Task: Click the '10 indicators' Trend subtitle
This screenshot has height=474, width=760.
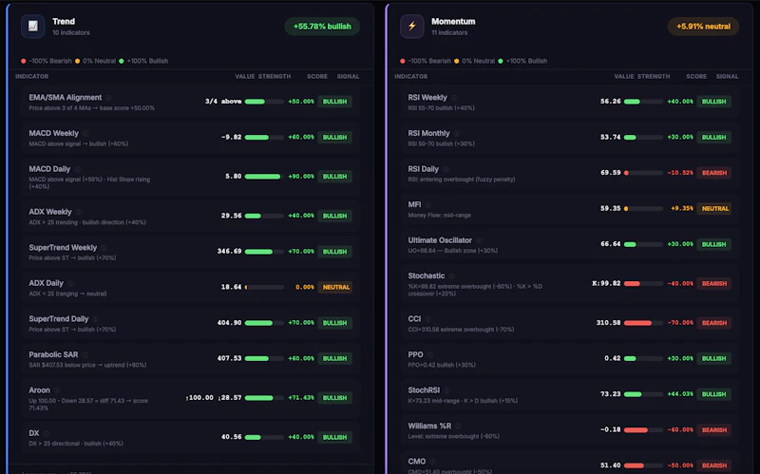Action: tap(70, 32)
